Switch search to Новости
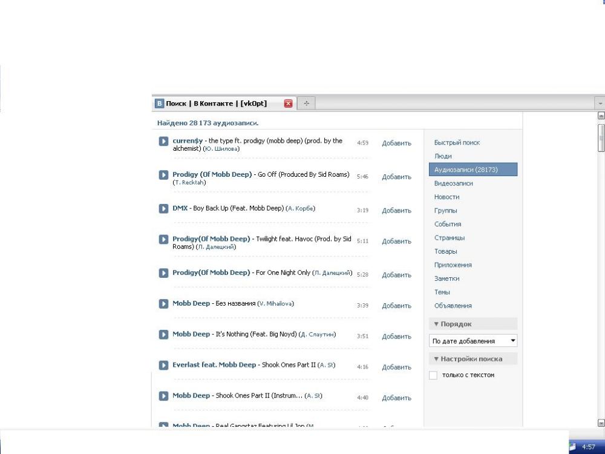This screenshot has height=454, width=605. (447, 197)
